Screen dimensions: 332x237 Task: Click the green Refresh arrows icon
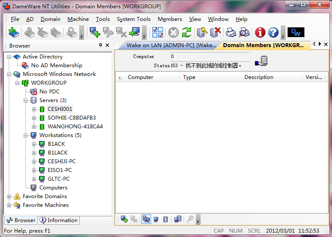tap(187, 32)
